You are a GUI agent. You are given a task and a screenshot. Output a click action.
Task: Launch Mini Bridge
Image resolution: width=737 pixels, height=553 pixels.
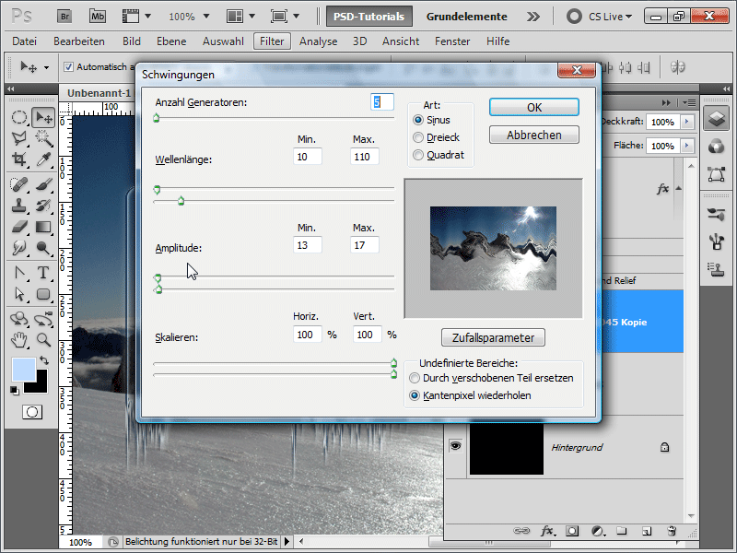98,17
